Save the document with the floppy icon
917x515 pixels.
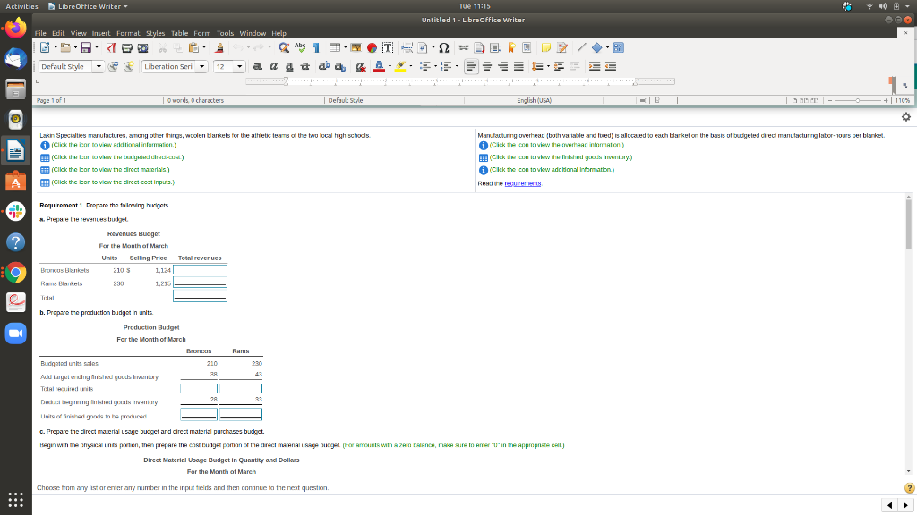tap(86, 48)
